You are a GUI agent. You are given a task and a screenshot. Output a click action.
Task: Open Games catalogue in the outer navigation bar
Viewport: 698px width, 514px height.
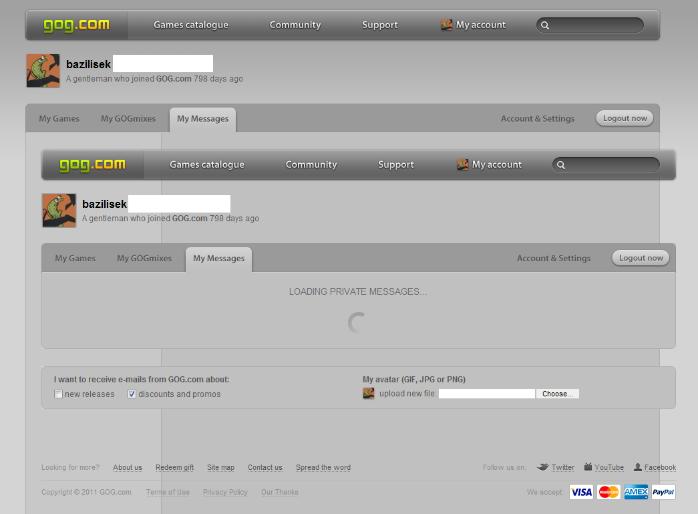(x=191, y=25)
